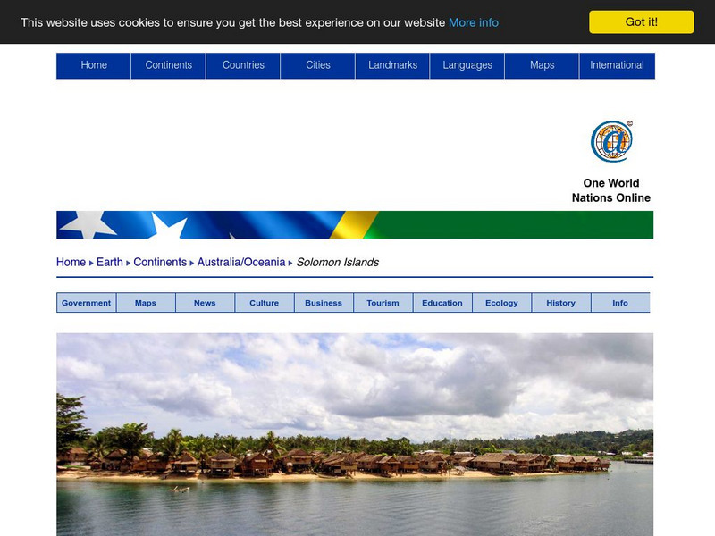Open the Continents menu item
The height and width of the screenshot is (536, 715).
tap(170, 64)
